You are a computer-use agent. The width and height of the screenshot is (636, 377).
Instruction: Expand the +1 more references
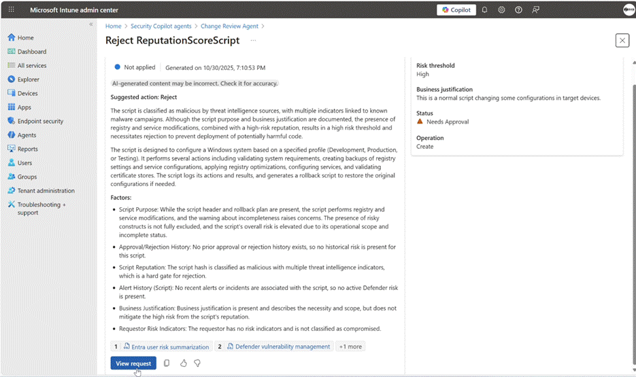click(351, 346)
